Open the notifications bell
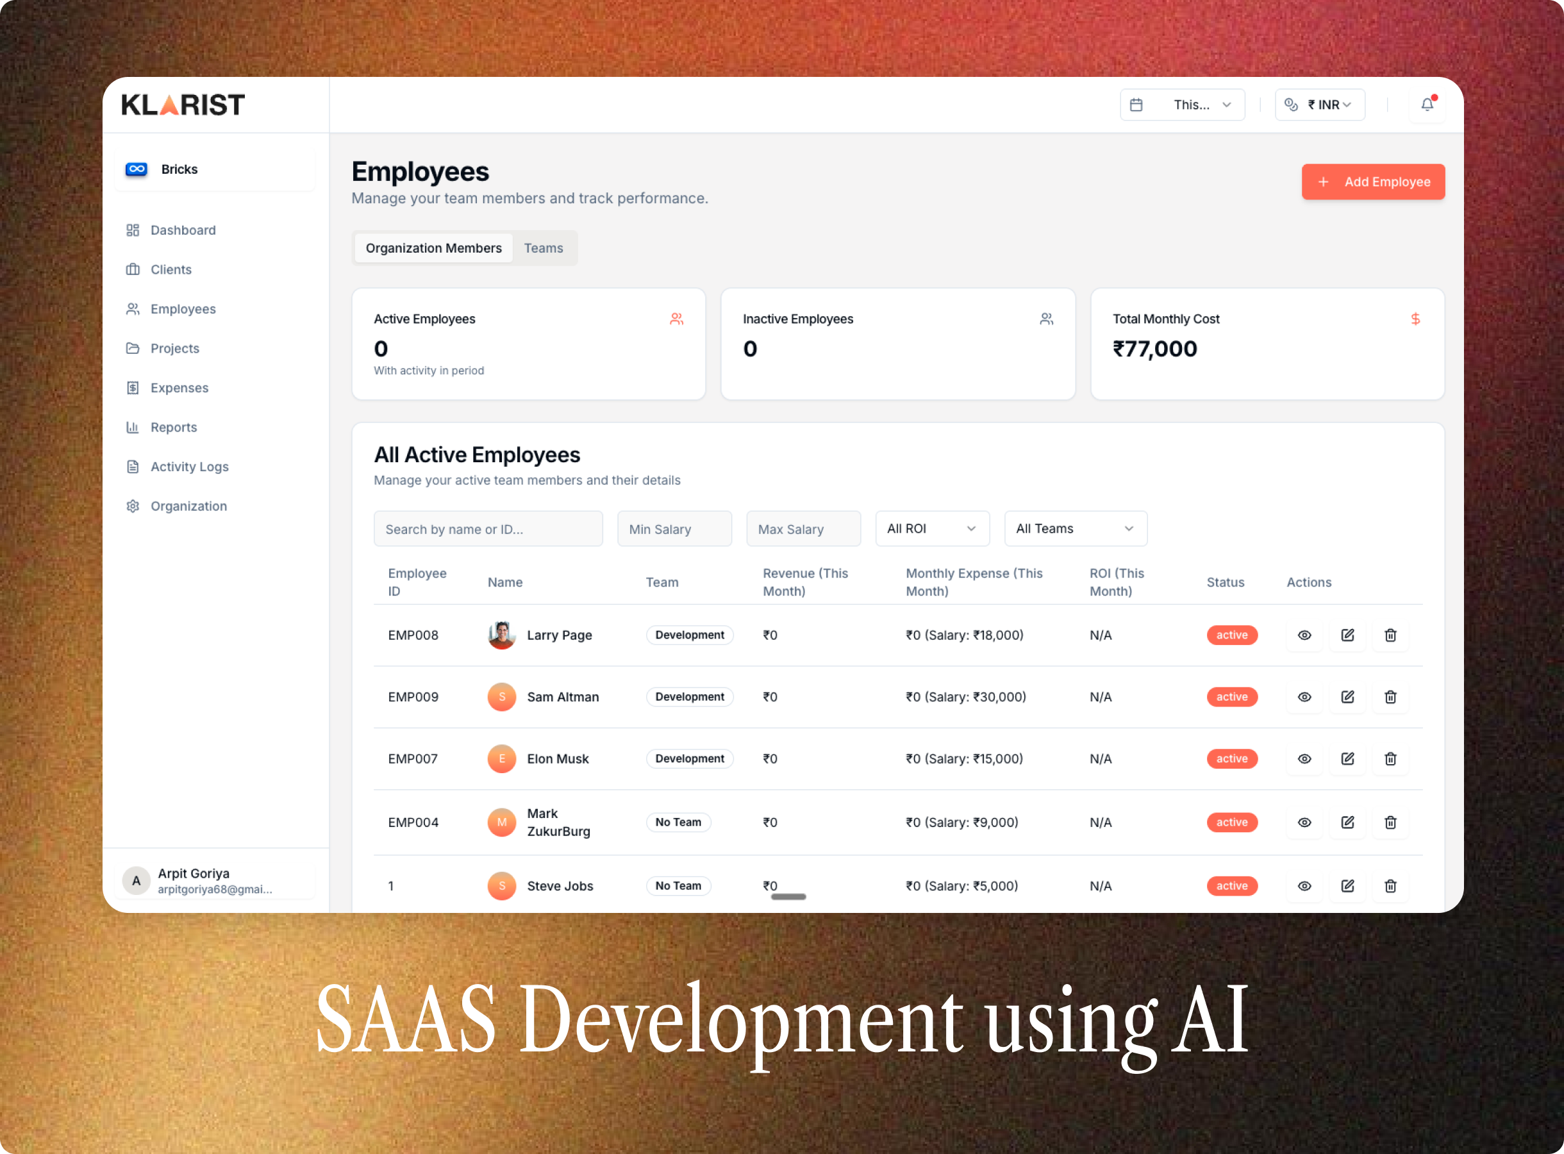Screen dimensions: 1564x1154 (1427, 105)
